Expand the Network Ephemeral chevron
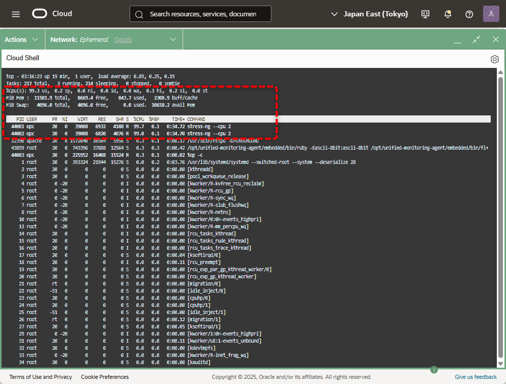 pos(173,39)
